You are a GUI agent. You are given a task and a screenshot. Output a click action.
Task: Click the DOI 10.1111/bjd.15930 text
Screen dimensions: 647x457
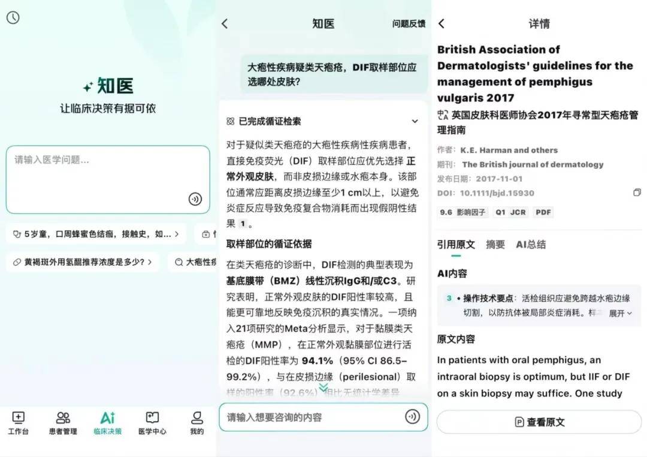click(x=497, y=193)
